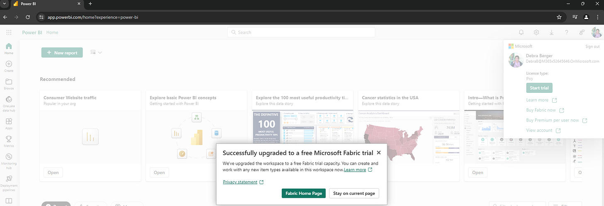Open the Intro—What is Power BI card
The width and height of the screenshot is (604, 206).
pyautogui.click(x=477, y=172)
